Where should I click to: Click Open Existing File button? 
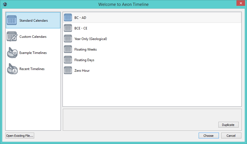20,136
